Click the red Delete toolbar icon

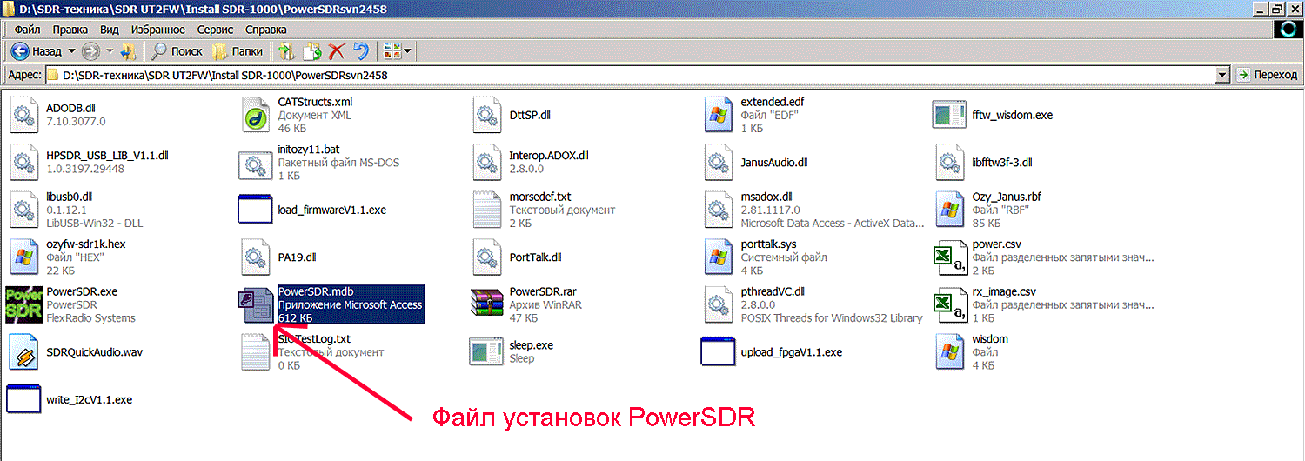pyautogui.click(x=336, y=51)
